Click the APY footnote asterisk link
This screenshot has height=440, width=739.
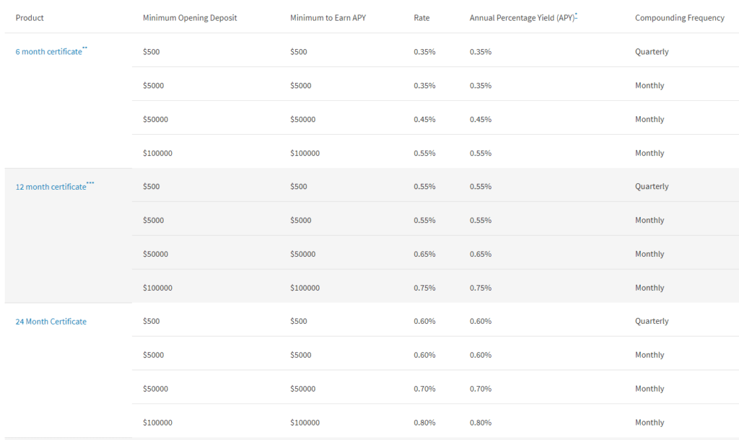coord(576,15)
